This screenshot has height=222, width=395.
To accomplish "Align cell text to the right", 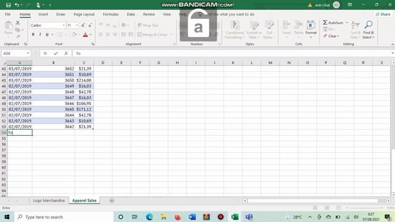I will 115,35.
